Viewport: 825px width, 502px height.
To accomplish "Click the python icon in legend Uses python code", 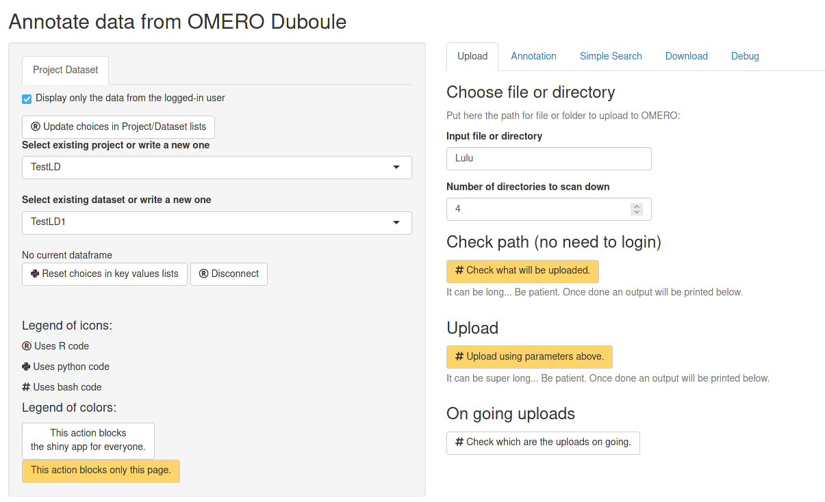I will pos(27,367).
